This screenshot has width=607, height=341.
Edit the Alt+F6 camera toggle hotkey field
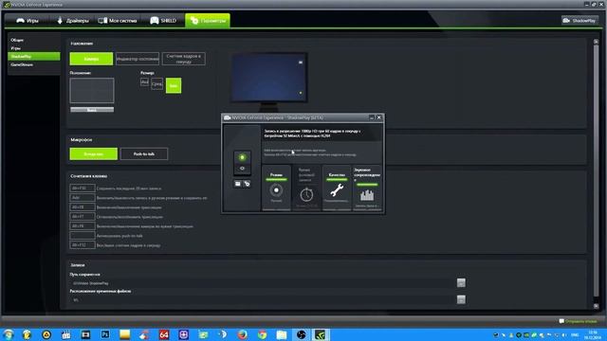(x=83, y=226)
